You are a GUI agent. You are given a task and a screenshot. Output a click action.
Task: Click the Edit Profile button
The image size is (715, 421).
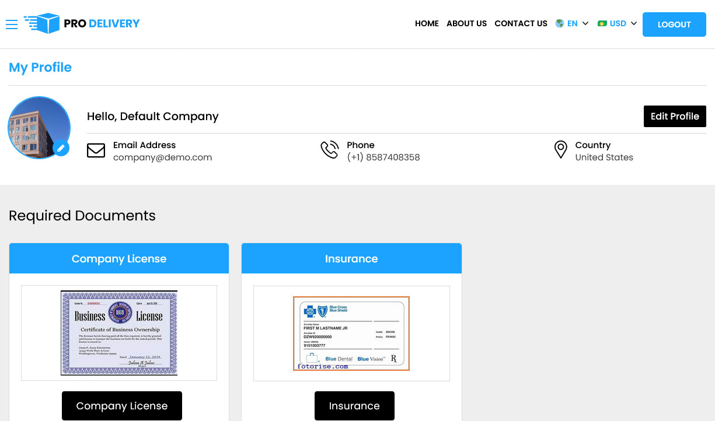pyautogui.click(x=675, y=116)
